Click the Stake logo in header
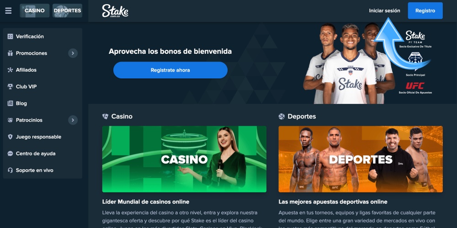 (x=115, y=11)
